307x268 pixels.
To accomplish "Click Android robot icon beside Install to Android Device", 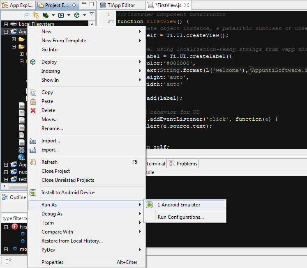I will click(33, 192).
